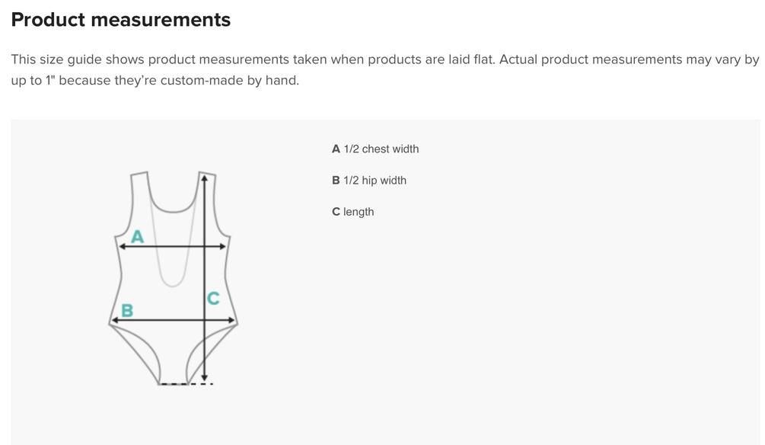Click the teal letter C on the diagram
Screen dimensions: 765x445
[x=213, y=299]
